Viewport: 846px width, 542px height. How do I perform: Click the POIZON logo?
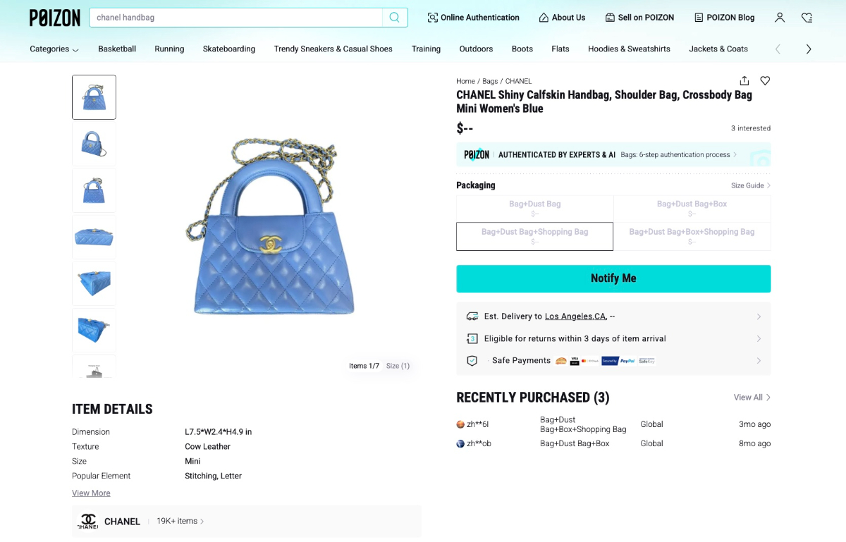tap(55, 18)
